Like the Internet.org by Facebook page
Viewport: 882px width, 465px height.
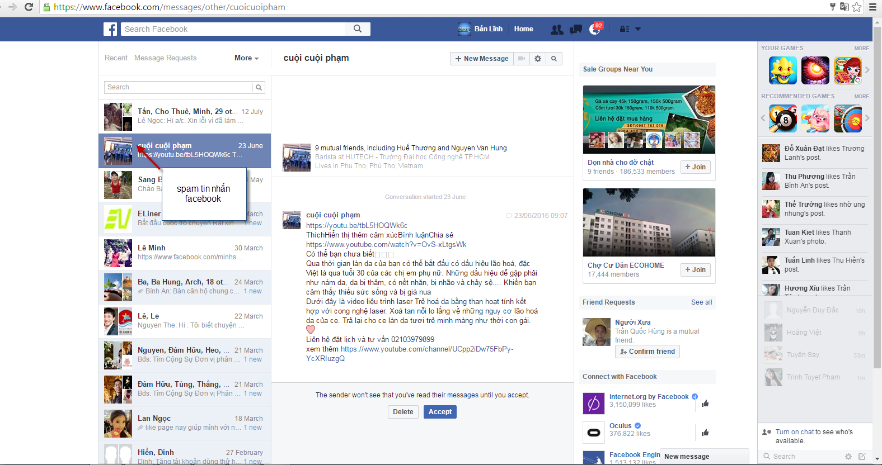coord(705,404)
